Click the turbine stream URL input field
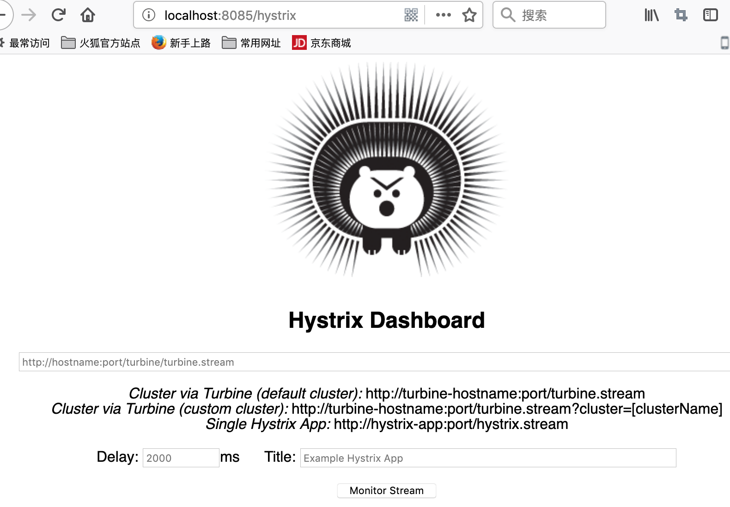This screenshot has width=730, height=507. (374, 362)
